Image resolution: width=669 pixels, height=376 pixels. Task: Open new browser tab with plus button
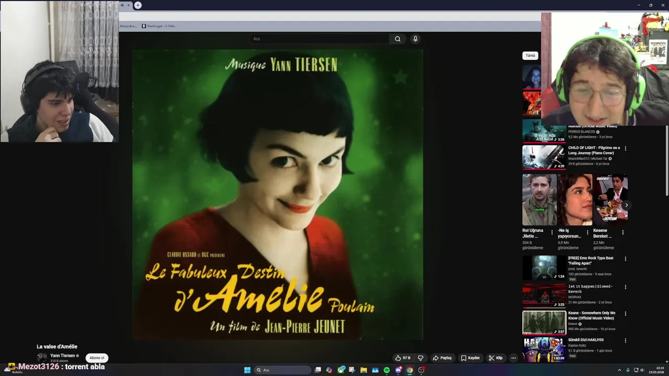(x=138, y=5)
